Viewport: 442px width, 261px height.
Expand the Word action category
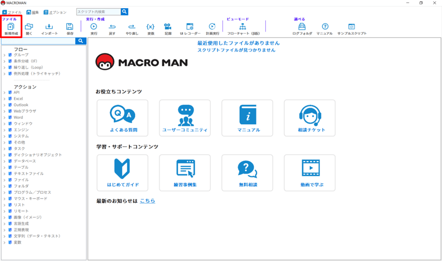pyautogui.click(x=4, y=117)
